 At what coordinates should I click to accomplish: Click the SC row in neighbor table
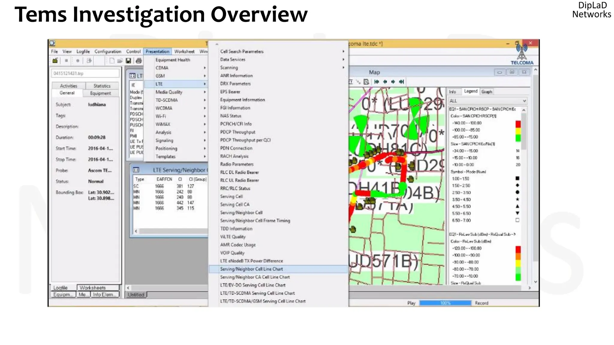170,186
